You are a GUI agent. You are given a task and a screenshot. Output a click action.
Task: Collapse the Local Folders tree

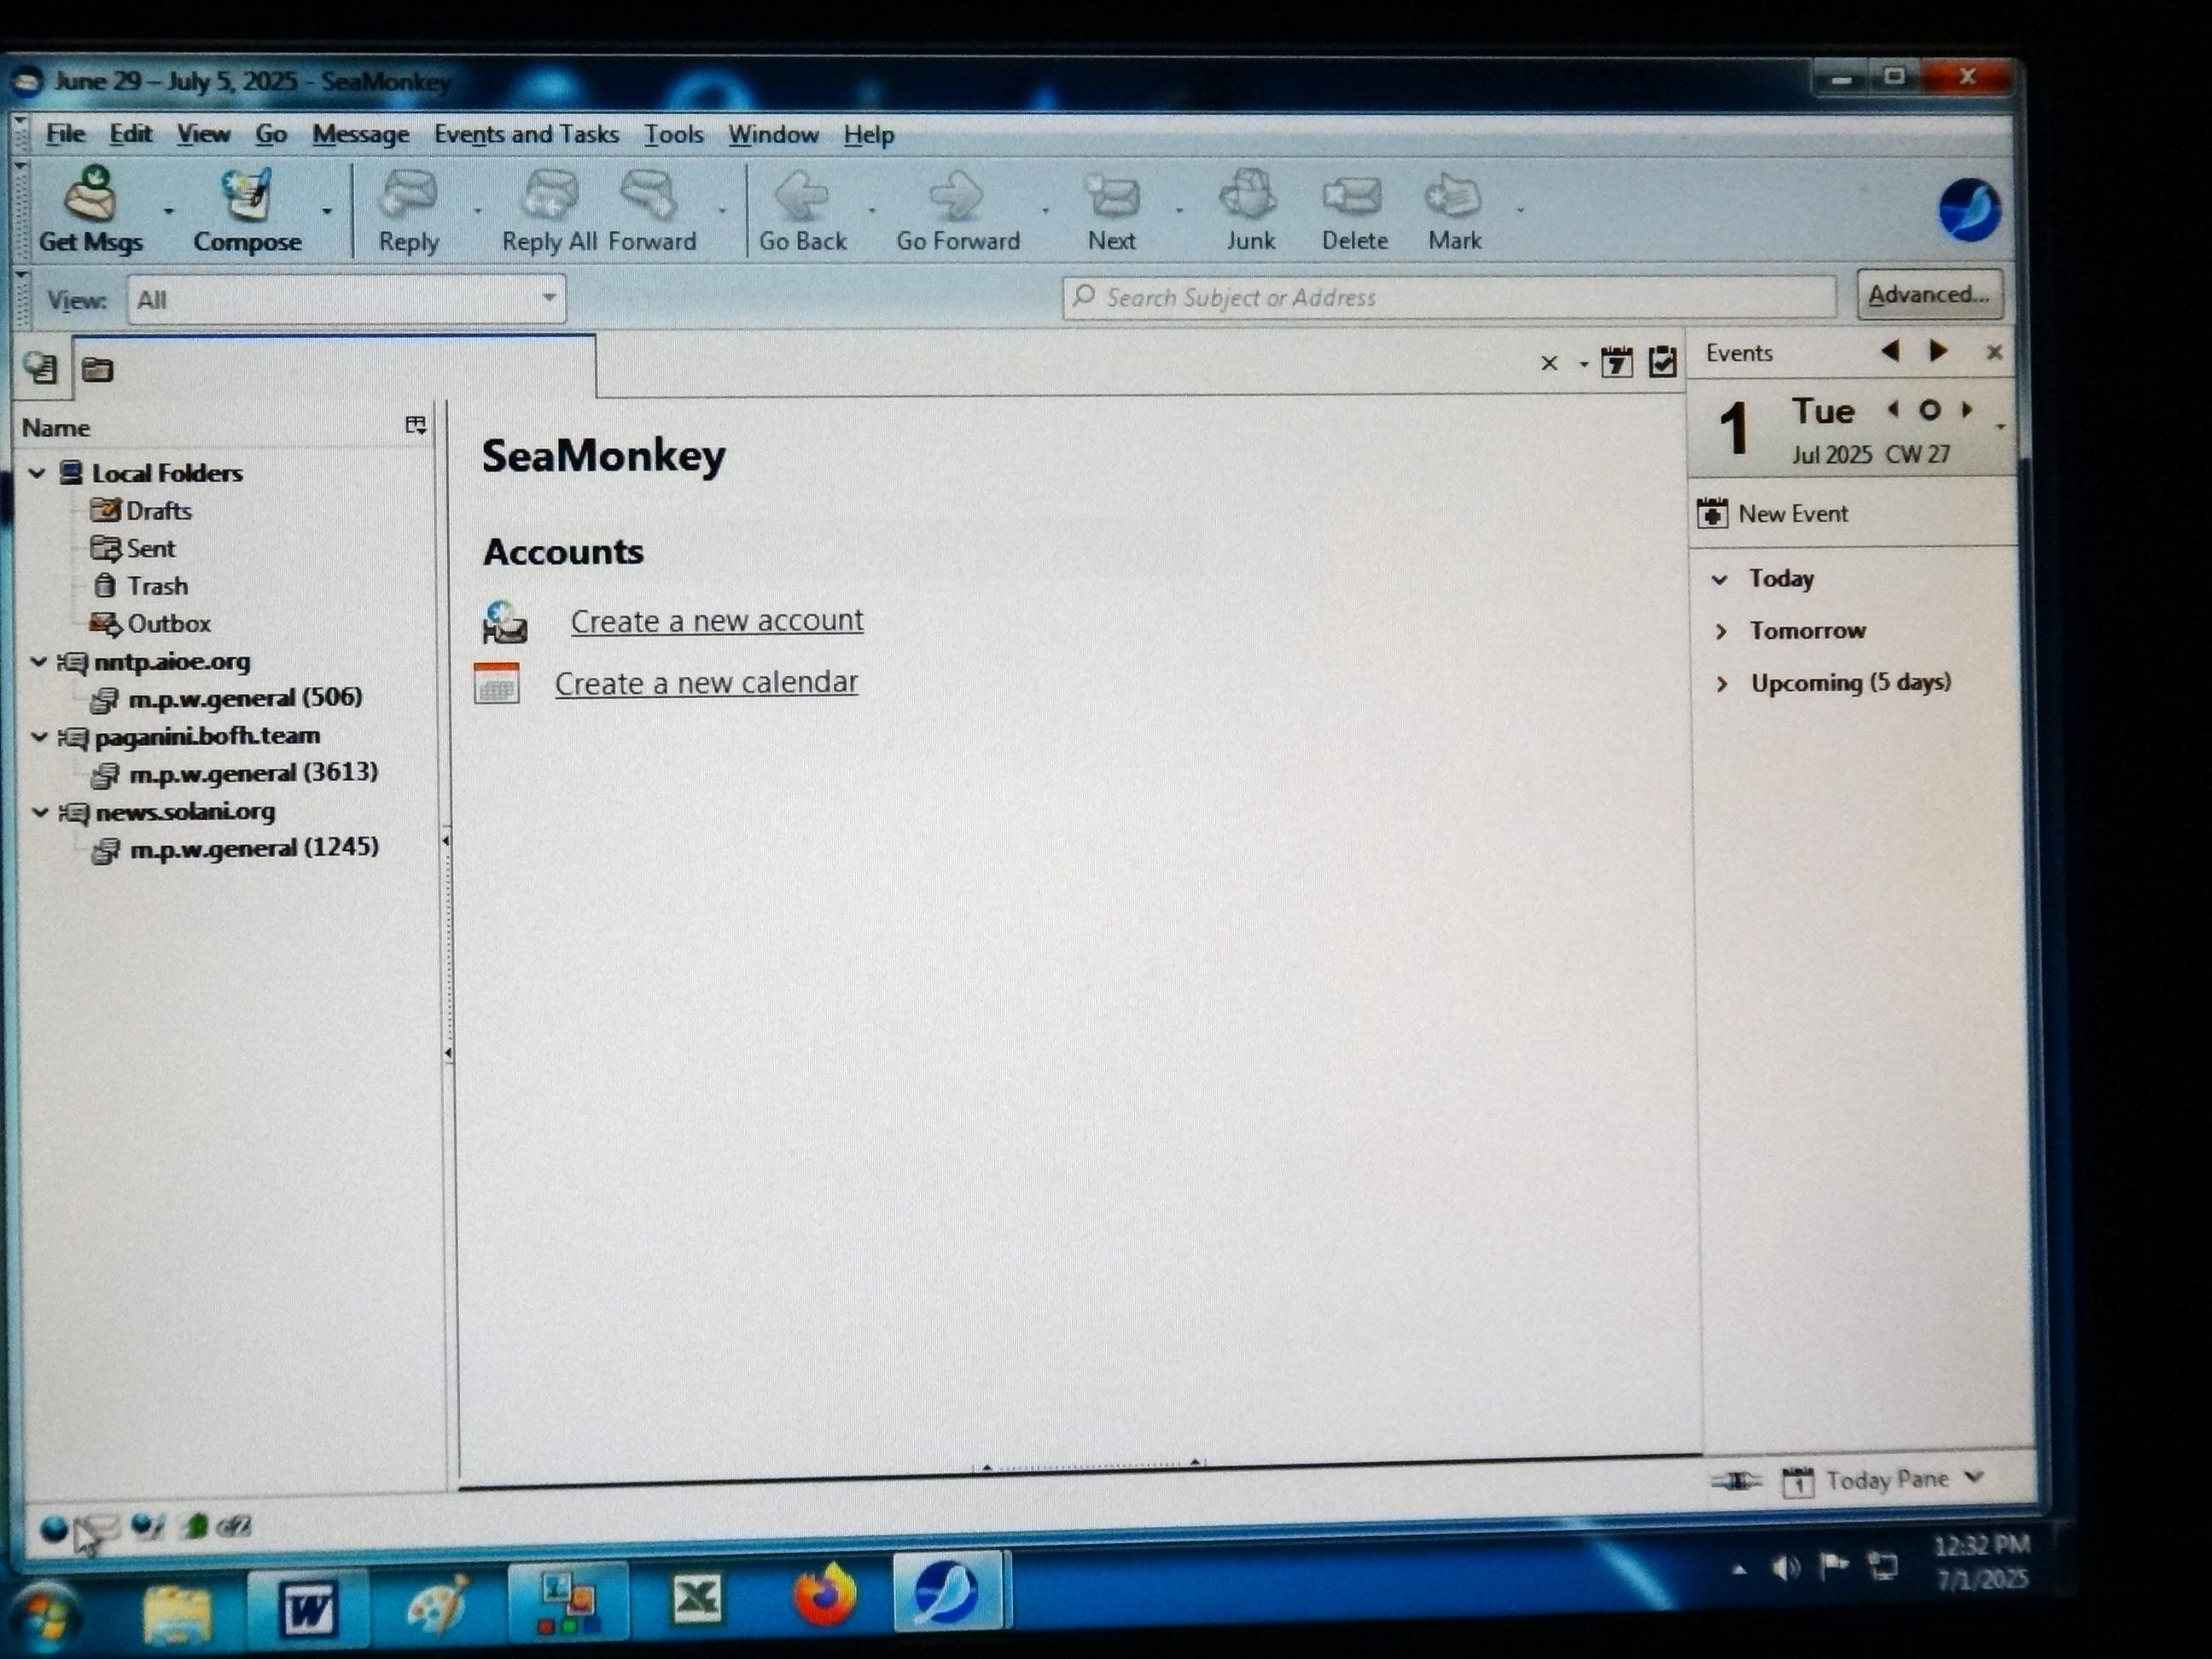[x=37, y=472]
